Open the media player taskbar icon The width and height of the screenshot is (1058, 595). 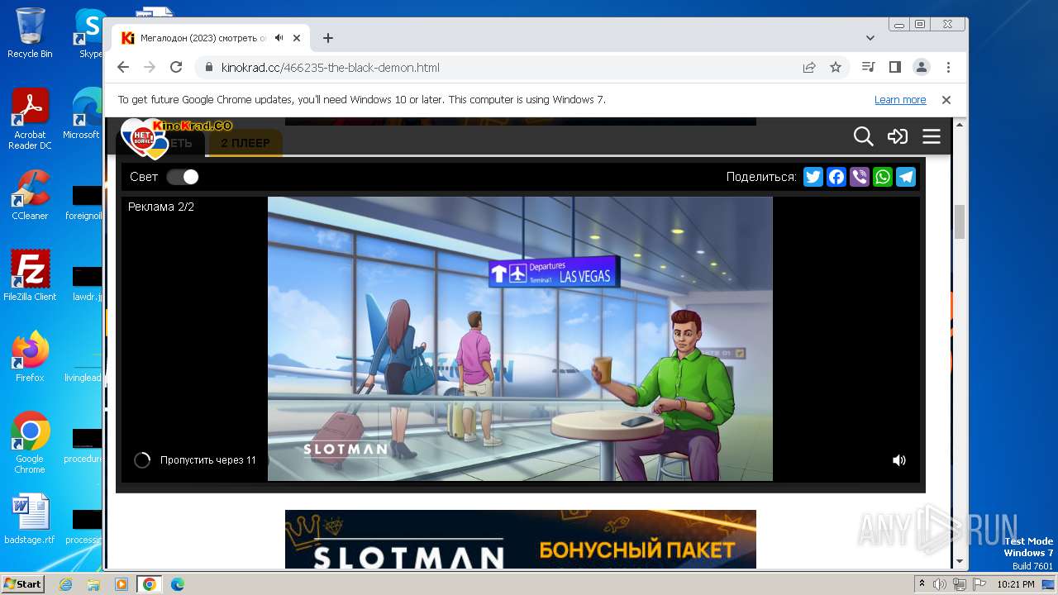tap(121, 584)
